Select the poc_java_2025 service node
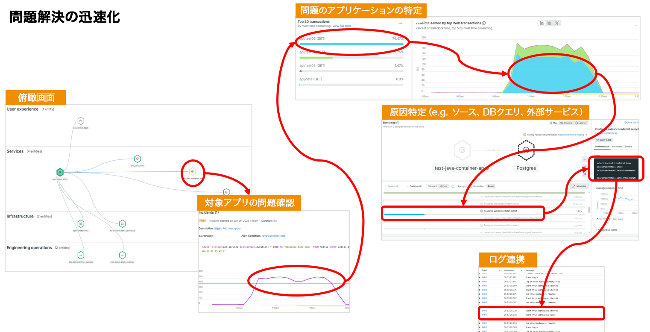The width and height of the screenshot is (650, 332). point(137,159)
